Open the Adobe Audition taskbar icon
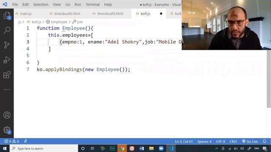This screenshot has width=271, height=152. pyautogui.click(x=112, y=148)
